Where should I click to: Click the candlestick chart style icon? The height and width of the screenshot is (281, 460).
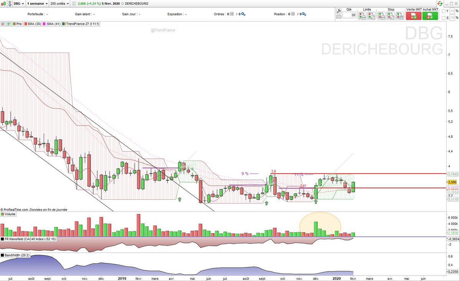pos(3,3)
